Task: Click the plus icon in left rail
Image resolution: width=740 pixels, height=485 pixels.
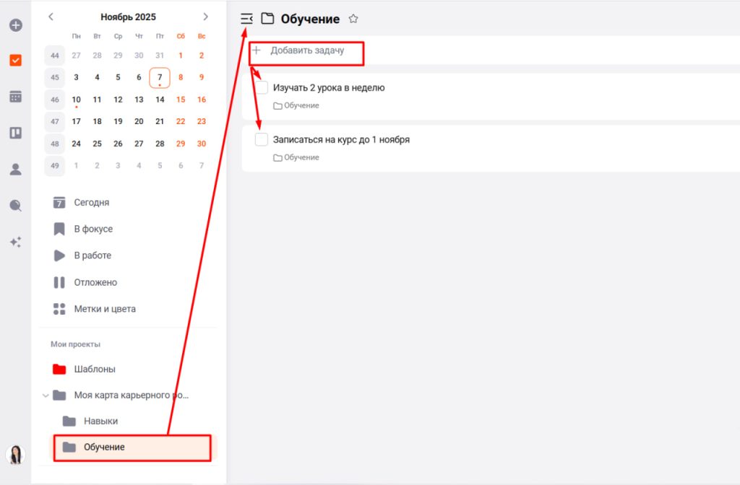Action: [15, 25]
